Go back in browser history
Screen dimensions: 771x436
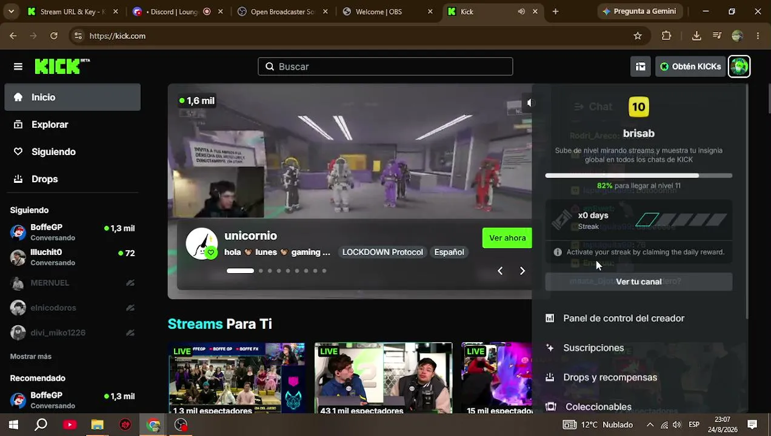13,36
